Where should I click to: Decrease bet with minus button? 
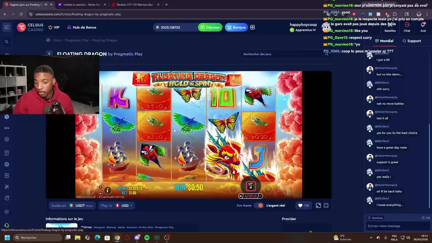(x=233, y=189)
